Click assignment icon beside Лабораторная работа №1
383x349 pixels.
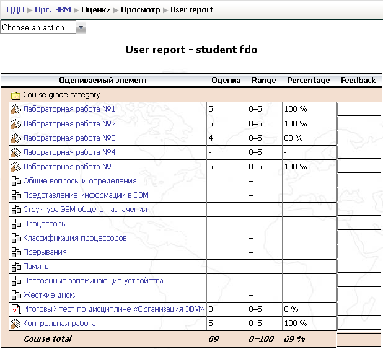16,109
